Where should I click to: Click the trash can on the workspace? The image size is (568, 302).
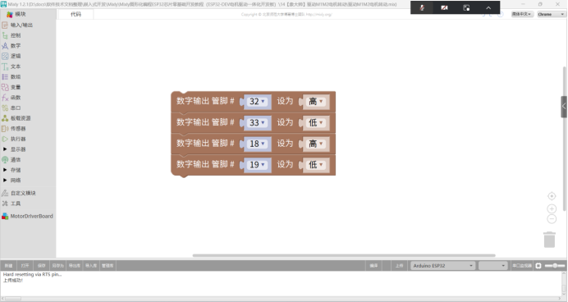click(549, 240)
